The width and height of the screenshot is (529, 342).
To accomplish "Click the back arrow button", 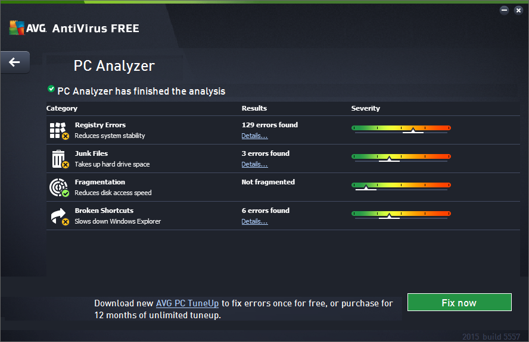I will [x=15, y=62].
